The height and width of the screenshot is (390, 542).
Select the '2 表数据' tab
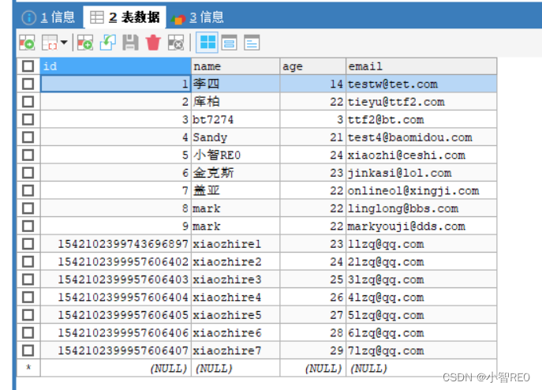[x=125, y=17]
